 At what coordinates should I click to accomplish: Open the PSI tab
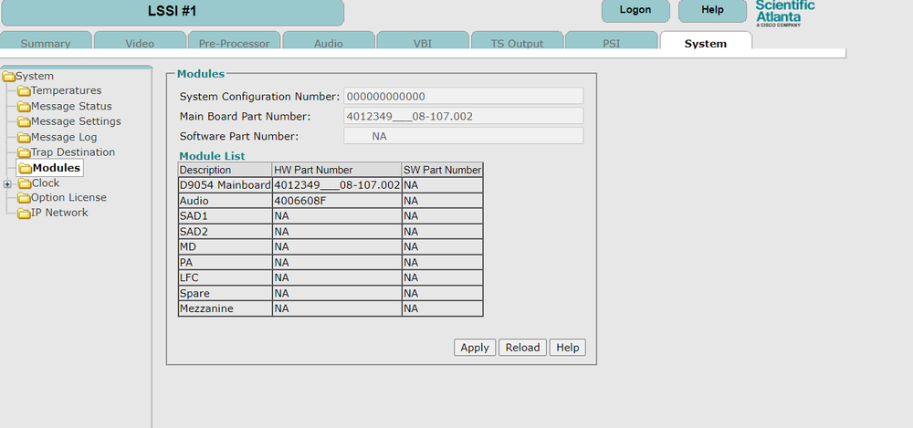(x=611, y=43)
